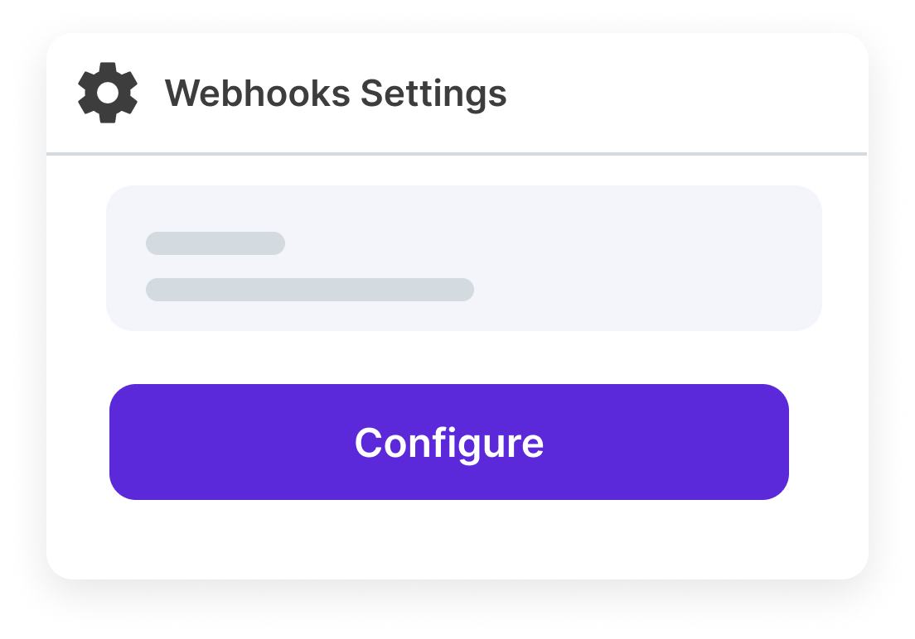Click the gear settings icon
Image resolution: width=915 pixels, height=639 pixels.
point(108,93)
